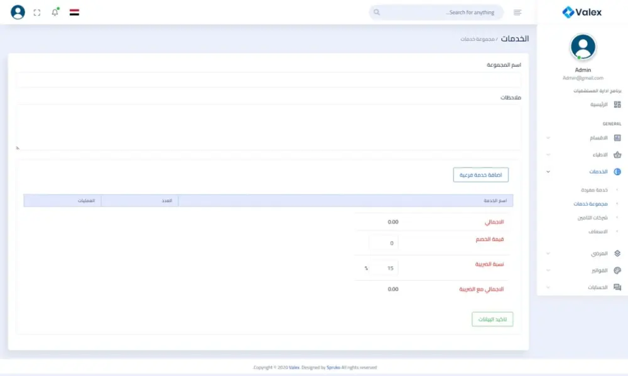Enter fullscreen mode via the fullscreen icon
This screenshot has height=376, width=628.
pos(36,12)
